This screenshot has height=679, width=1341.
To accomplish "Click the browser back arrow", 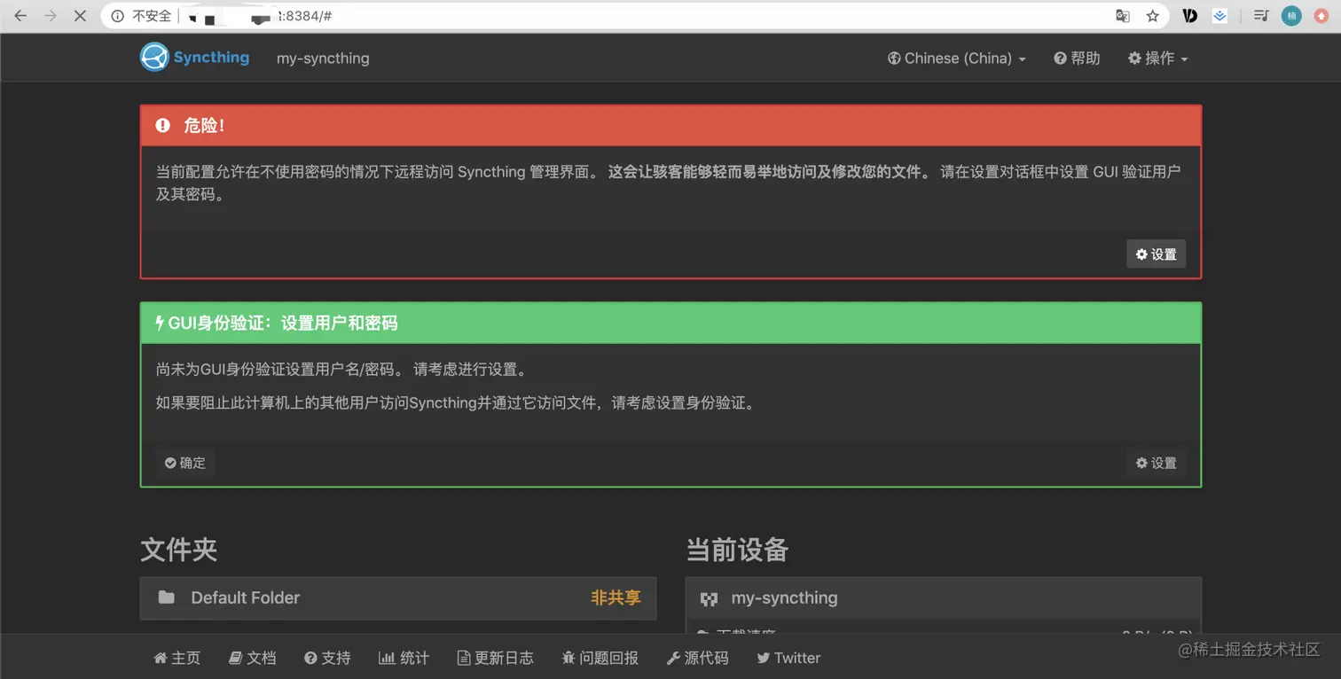I will point(20,16).
